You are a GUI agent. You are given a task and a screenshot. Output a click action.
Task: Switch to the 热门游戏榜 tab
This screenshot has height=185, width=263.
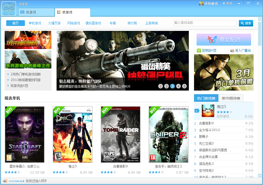click(x=206, y=98)
